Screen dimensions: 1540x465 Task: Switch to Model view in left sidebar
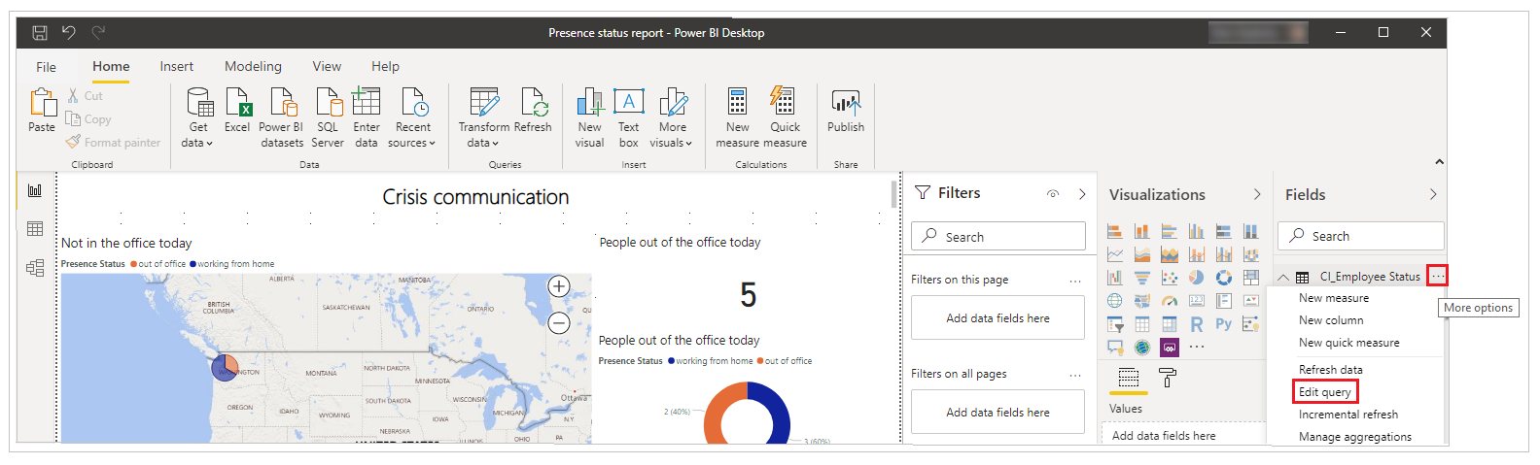[35, 268]
